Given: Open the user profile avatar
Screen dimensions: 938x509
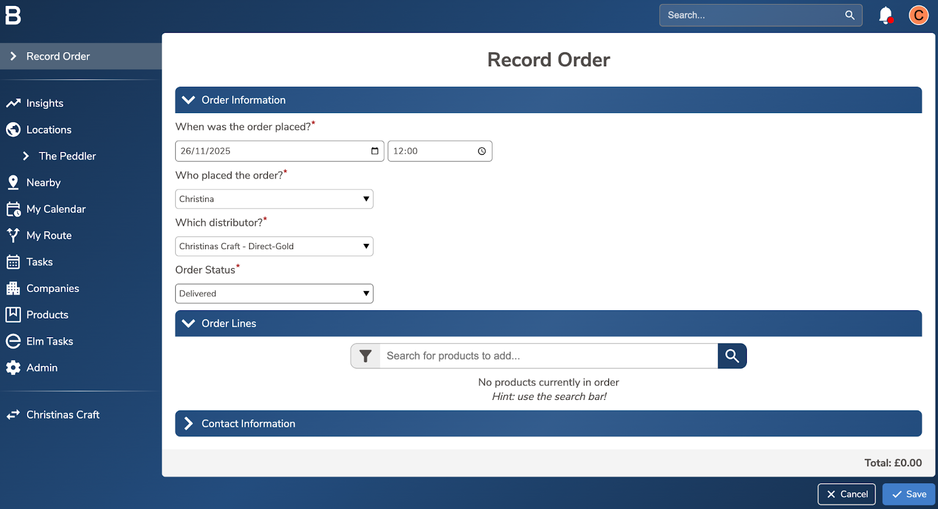Looking at the screenshot, I should (x=918, y=15).
